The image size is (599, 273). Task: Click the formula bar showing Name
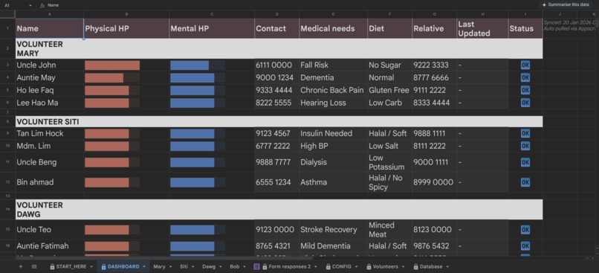291,5
